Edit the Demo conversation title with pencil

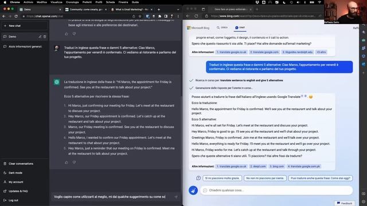(x=40, y=37)
